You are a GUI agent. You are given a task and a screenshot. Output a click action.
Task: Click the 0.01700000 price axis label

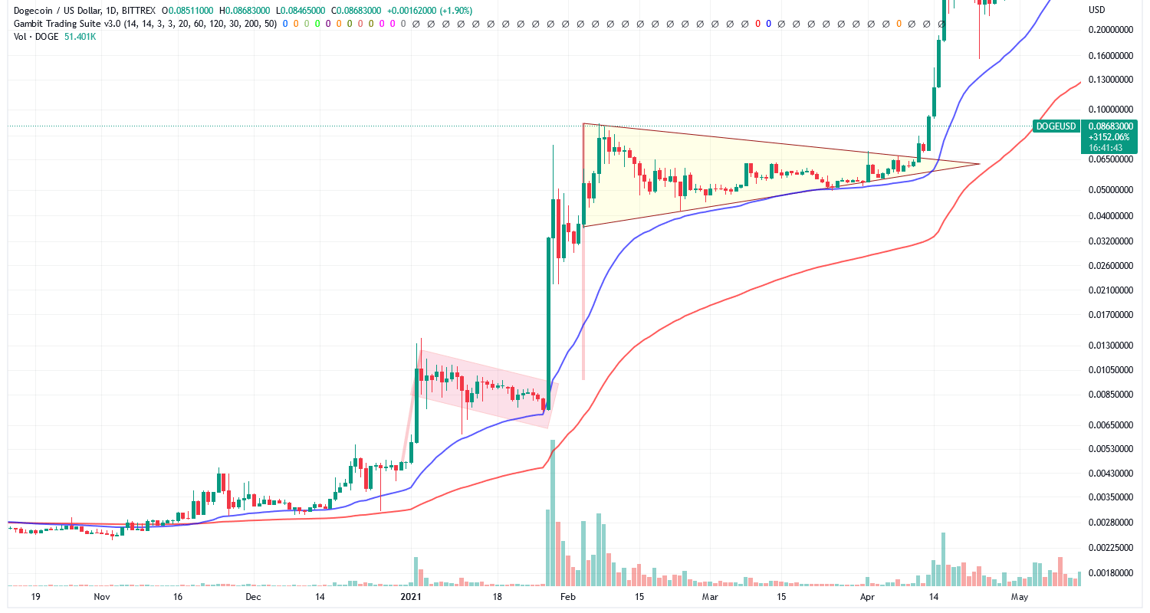[x=1112, y=315]
